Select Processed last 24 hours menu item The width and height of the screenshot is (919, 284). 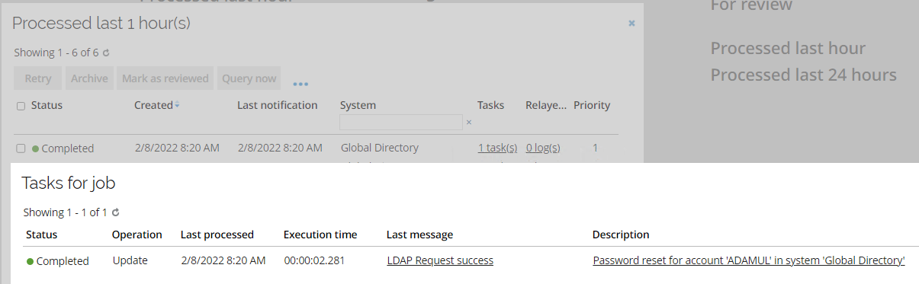[804, 75]
